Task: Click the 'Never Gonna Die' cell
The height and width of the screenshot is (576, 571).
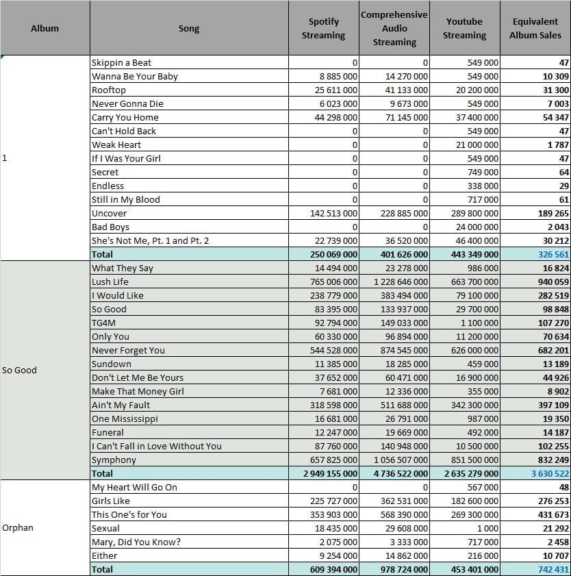Action: pyautogui.click(x=189, y=103)
